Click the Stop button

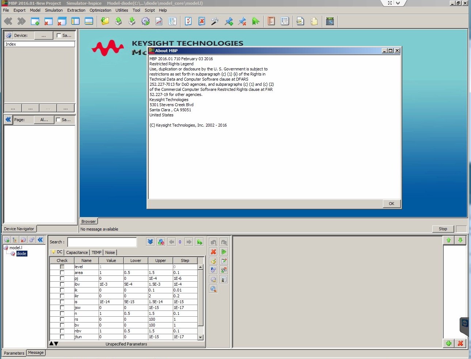(443, 229)
